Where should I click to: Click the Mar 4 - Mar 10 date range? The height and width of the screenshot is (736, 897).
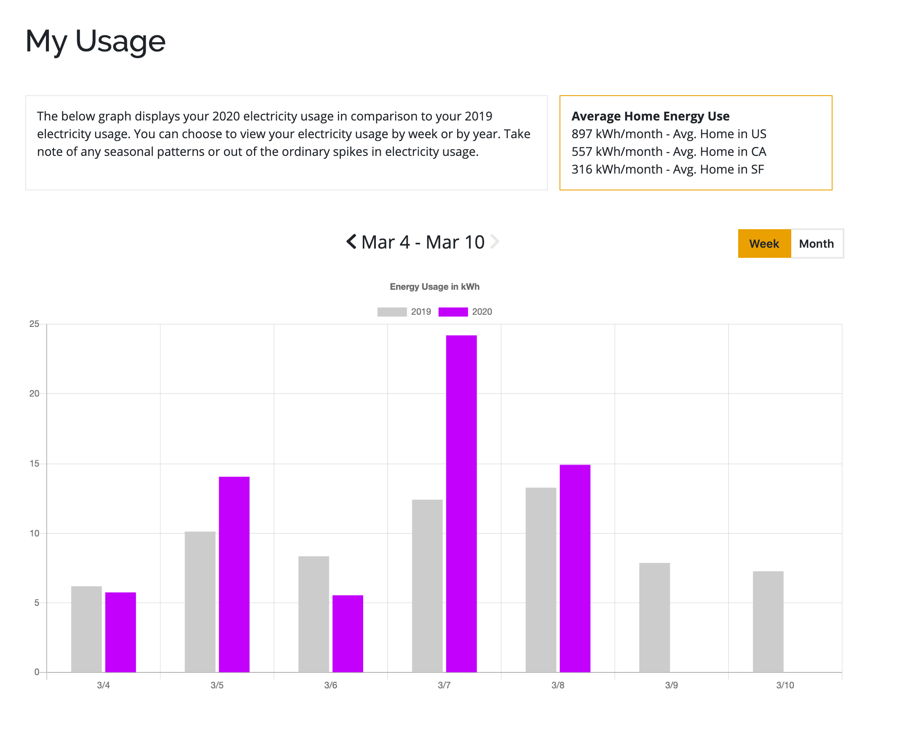(x=423, y=242)
